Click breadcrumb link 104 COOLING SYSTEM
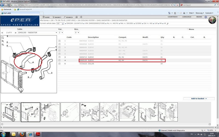The height and width of the screenshot is (137, 219). point(86,20)
